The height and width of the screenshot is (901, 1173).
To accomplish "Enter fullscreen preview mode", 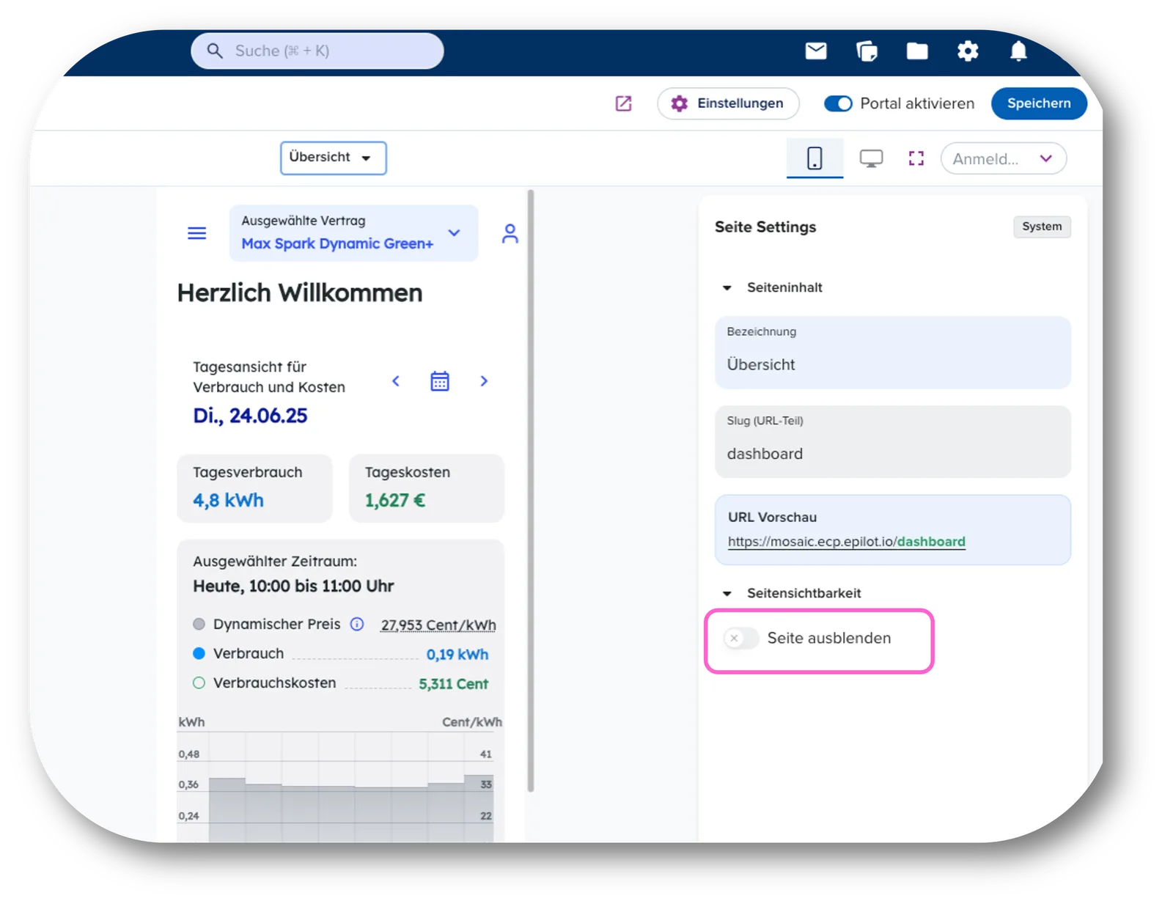I will pyautogui.click(x=916, y=158).
